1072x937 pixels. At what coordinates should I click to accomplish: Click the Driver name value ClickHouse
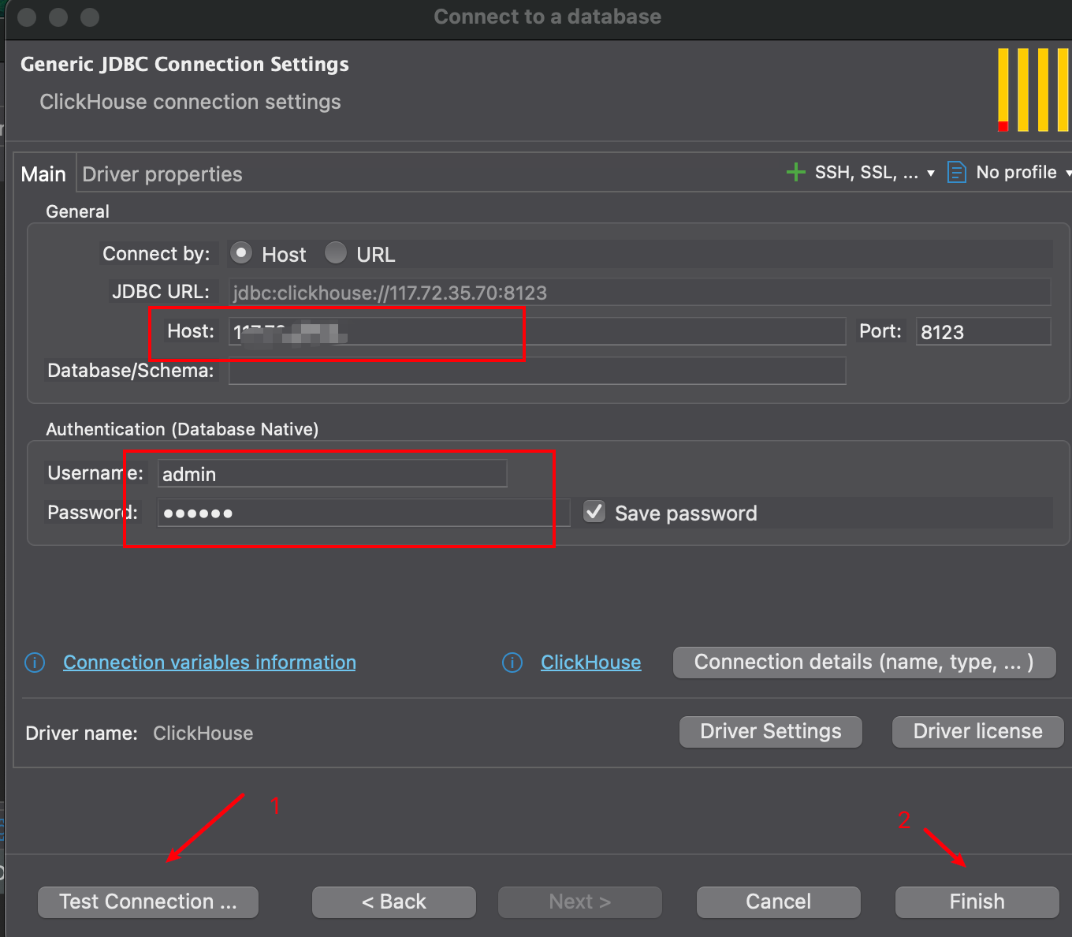pyautogui.click(x=203, y=734)
